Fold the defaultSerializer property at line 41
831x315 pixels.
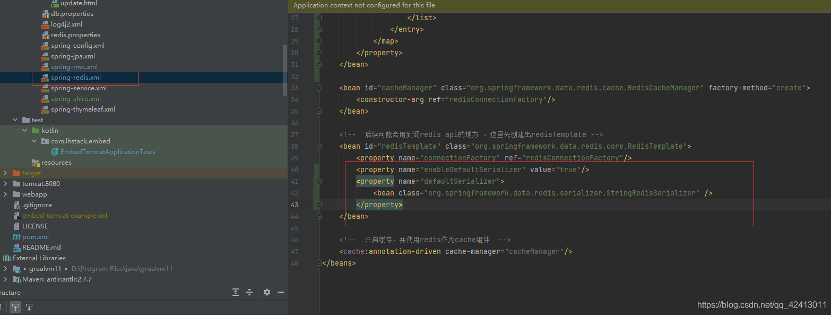pos(319,181)
